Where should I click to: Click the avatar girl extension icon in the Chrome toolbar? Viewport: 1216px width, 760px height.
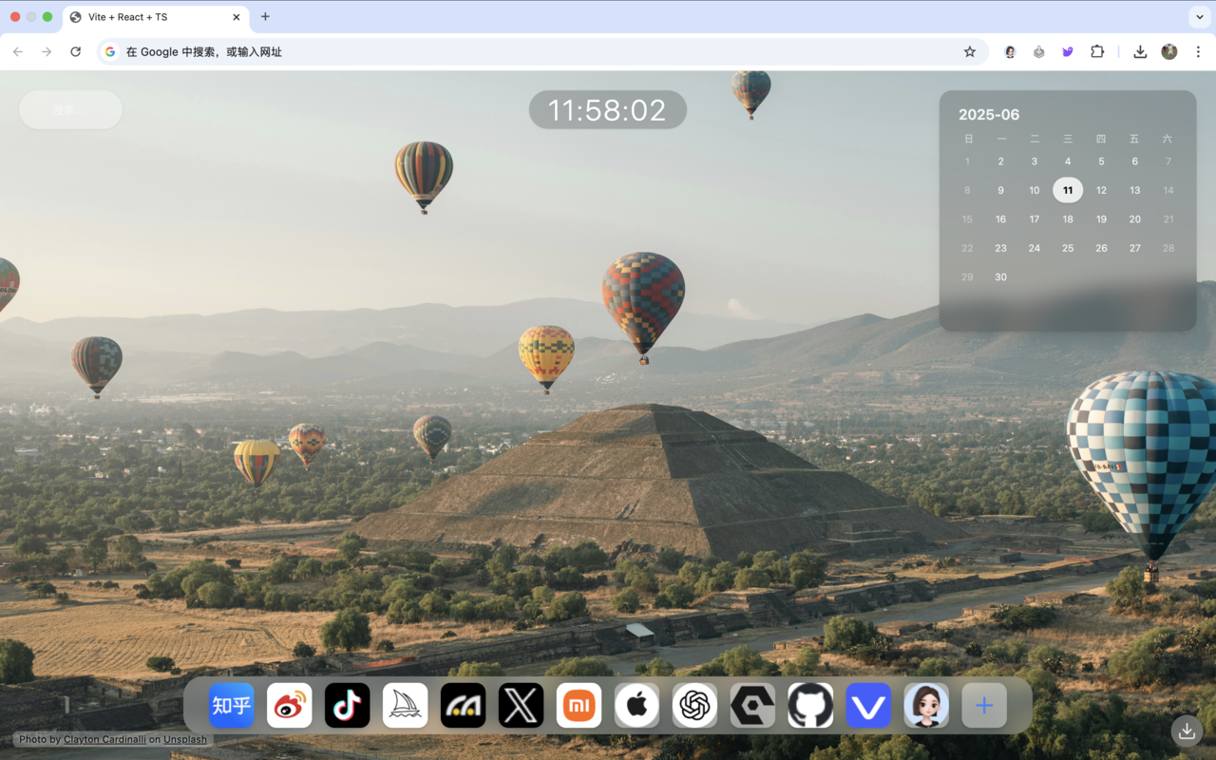pyautogui.click(x=1010, y=52)
